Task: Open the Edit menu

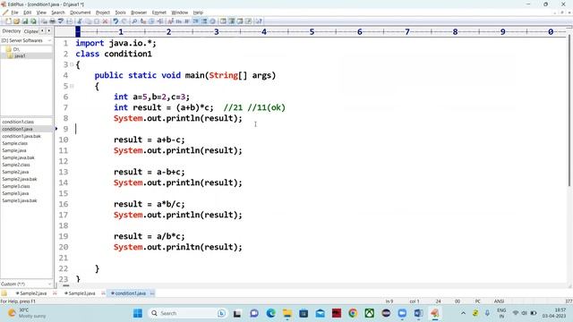Action: tap(28, 13)
